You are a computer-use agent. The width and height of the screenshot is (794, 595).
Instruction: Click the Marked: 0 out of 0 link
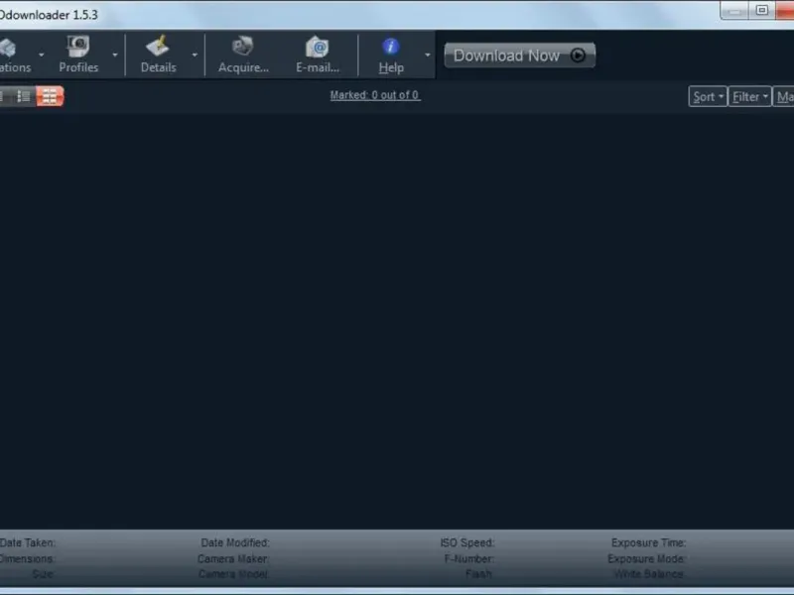[x=375, y=95]
